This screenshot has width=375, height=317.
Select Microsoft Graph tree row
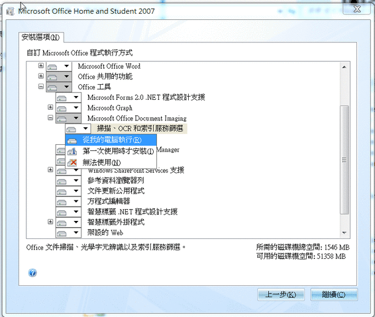tap(110, 108)
